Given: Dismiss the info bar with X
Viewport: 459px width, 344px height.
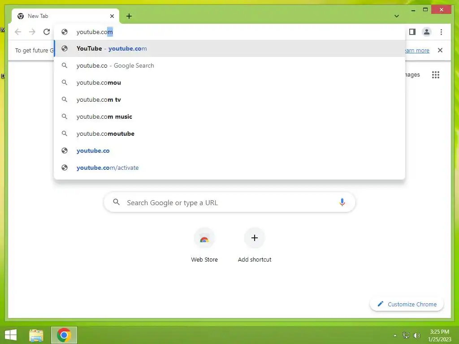Looking at the screenshot, I should pos(440,50).
